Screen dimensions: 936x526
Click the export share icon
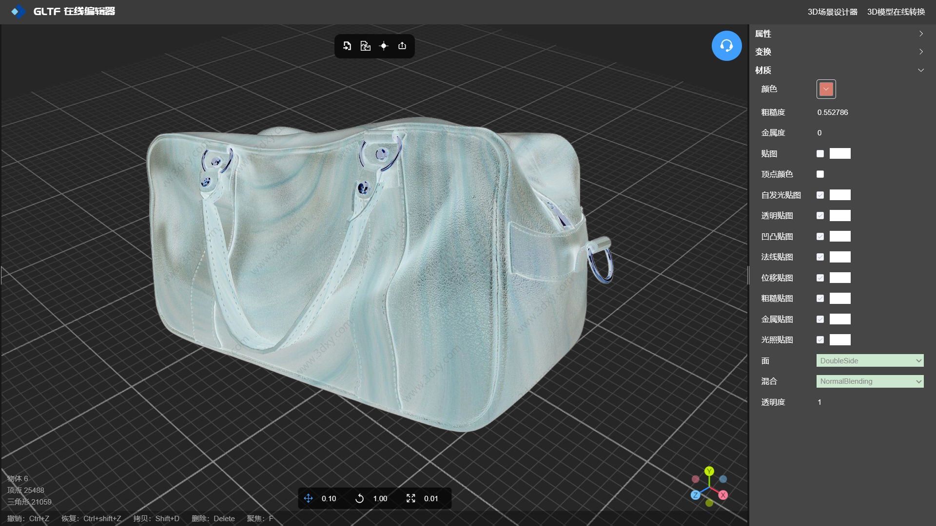(402, 46)
